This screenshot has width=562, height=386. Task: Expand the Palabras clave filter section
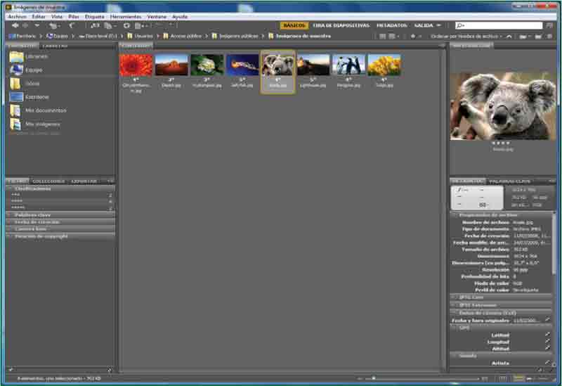[34, 215]
